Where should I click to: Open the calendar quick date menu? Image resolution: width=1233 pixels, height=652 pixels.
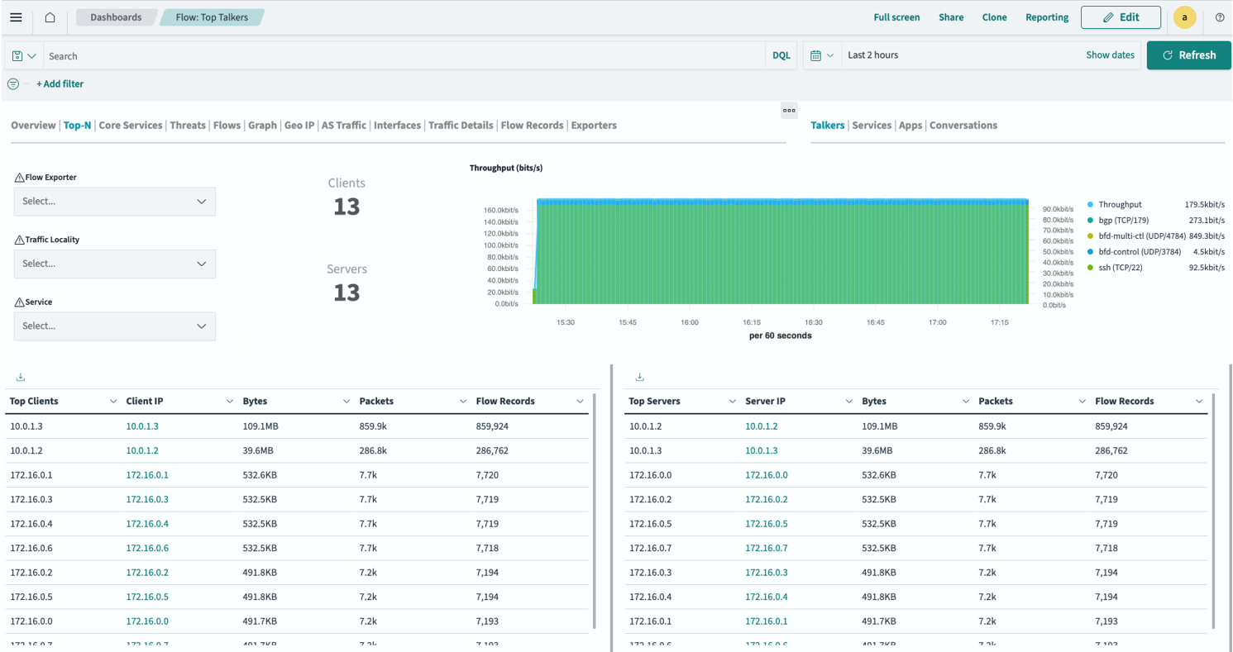point(821,55)
